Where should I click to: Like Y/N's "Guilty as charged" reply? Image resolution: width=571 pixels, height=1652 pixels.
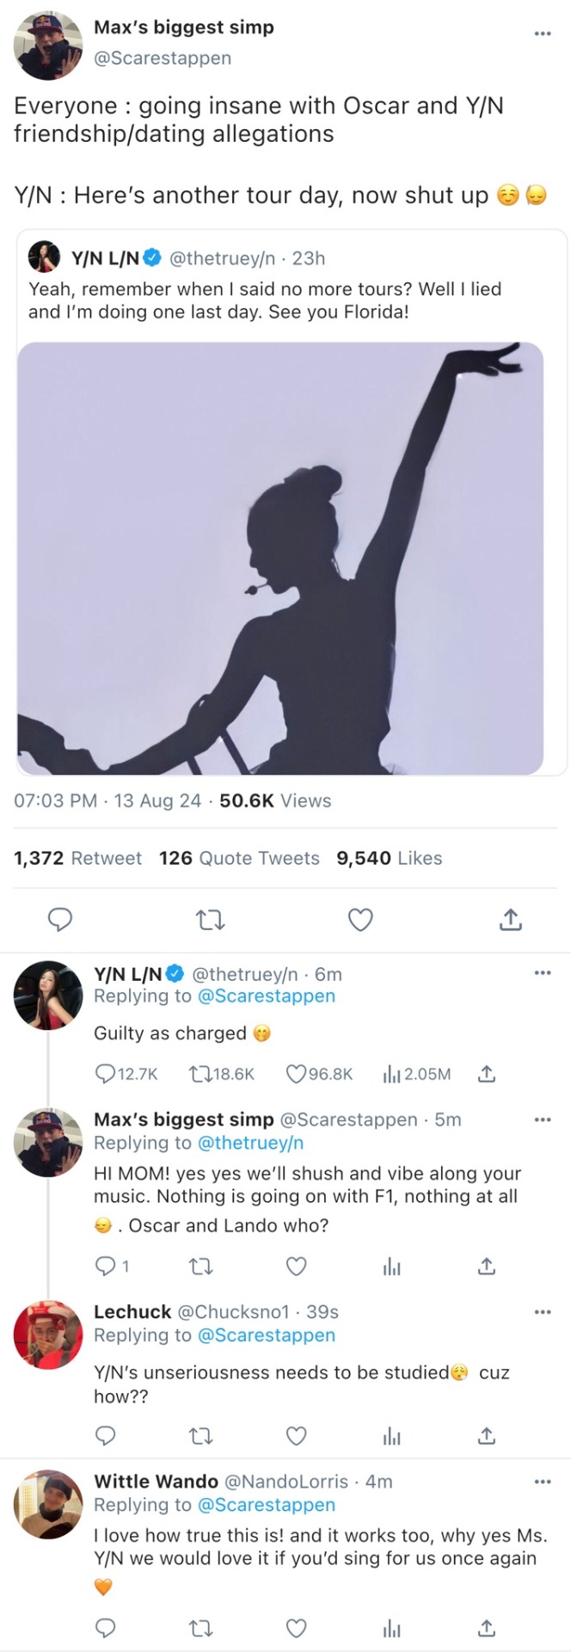point(296,1073)
